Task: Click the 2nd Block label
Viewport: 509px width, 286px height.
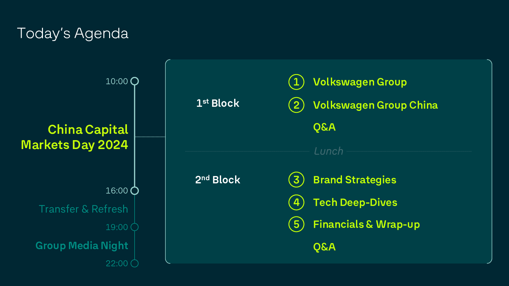Action: [218, 180]
